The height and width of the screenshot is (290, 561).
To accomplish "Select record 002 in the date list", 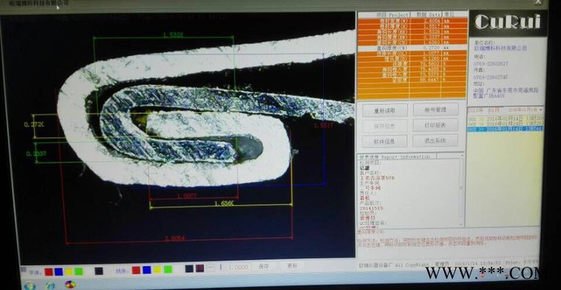I will pyautogui.click(x=506, y=123).
